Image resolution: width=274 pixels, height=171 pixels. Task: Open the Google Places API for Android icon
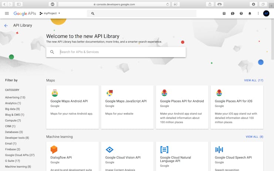[x=164, y=93]
